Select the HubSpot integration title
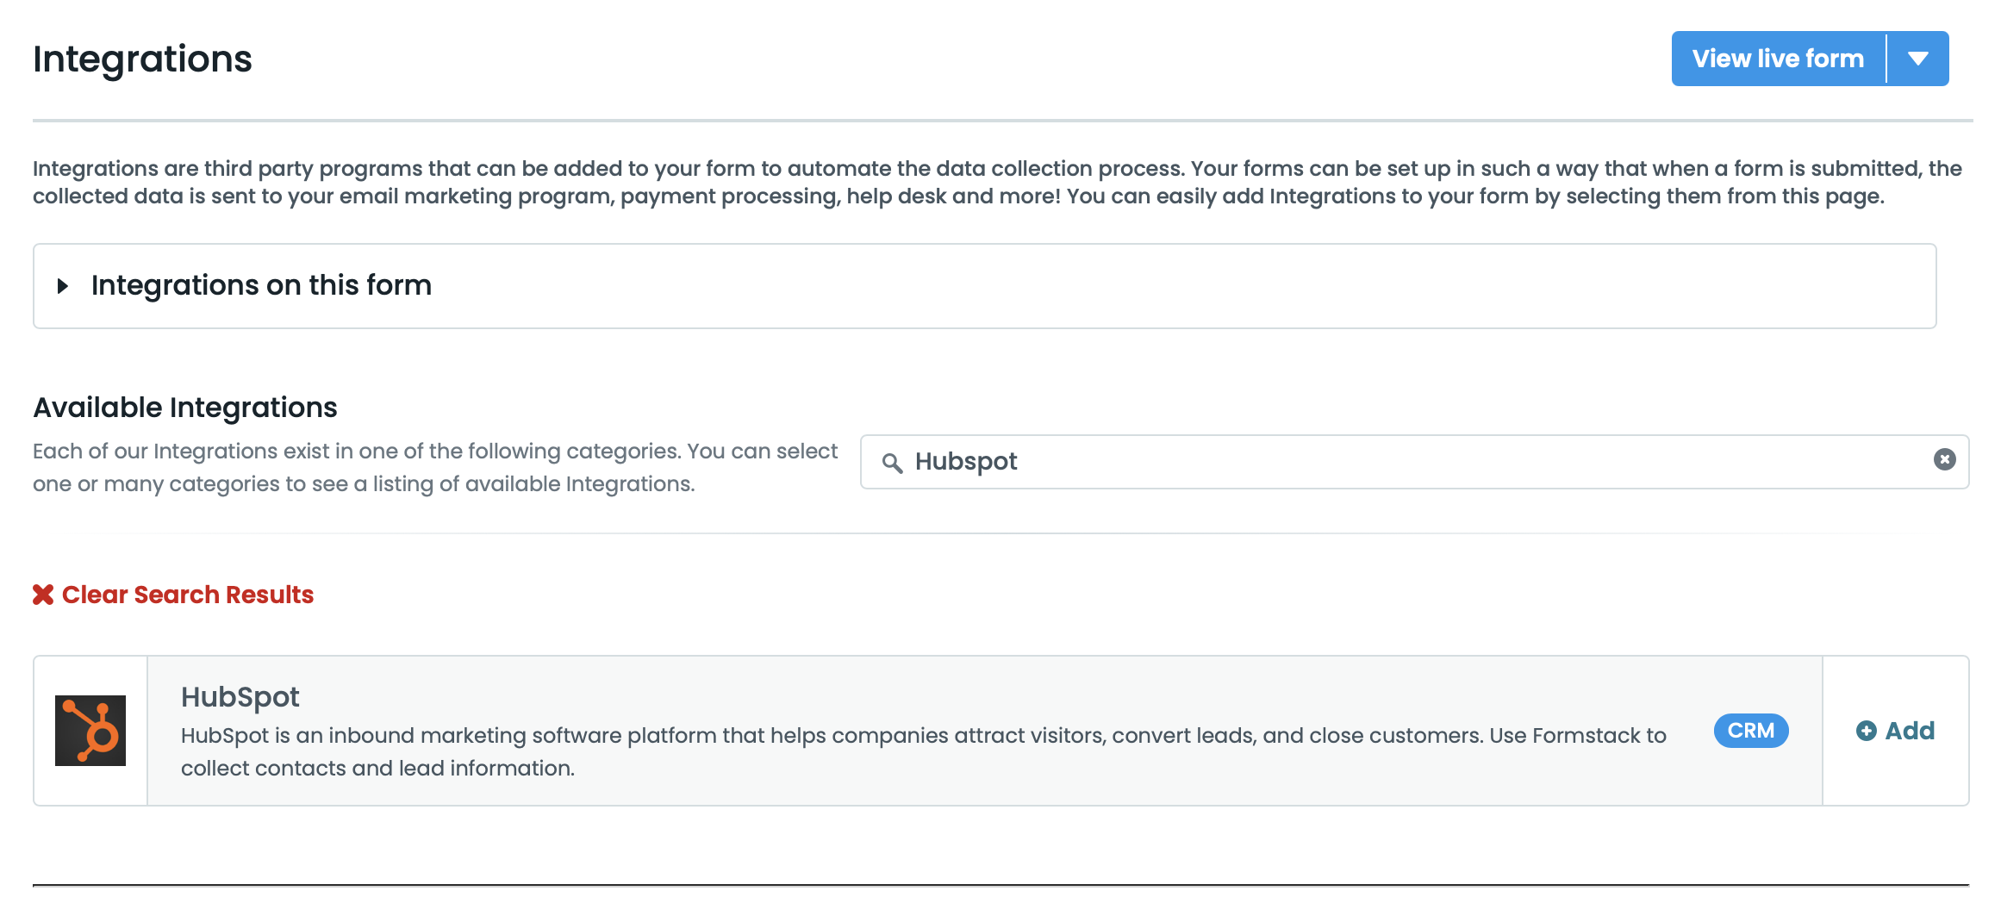This screenshot has width=2001, height=922. (240, 696)
